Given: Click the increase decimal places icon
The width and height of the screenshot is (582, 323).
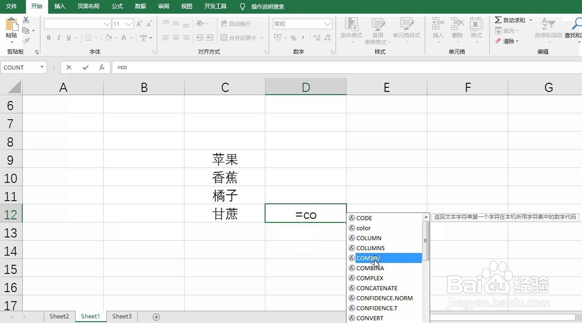Looking at the screenshot, I should click(317, 38).
